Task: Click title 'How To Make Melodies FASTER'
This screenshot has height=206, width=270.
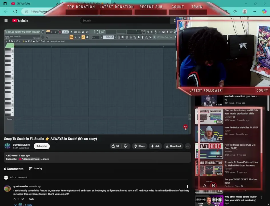Action: coord(241,128)
